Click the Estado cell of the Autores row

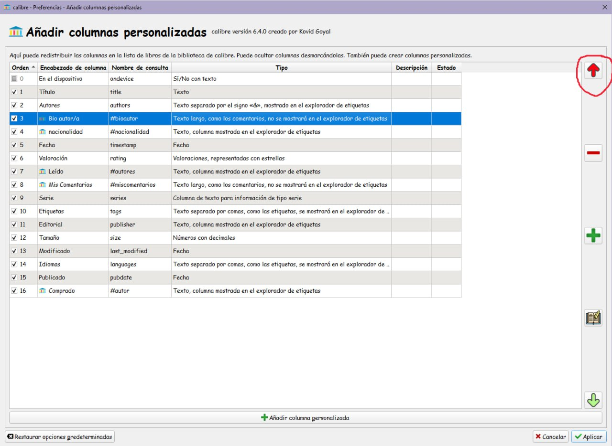coord(447,105)
